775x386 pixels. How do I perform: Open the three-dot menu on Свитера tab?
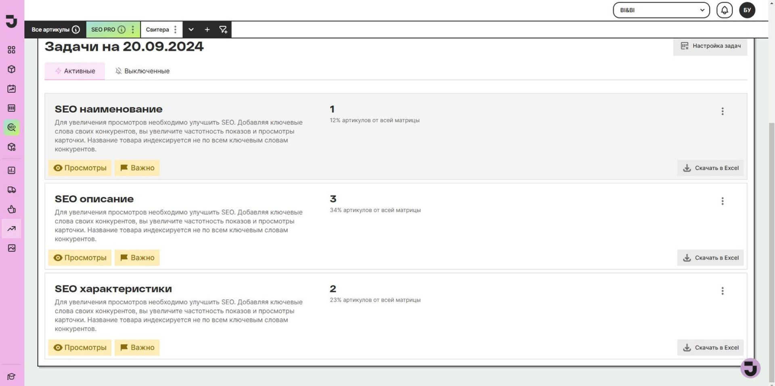click(x=175, y=29)
